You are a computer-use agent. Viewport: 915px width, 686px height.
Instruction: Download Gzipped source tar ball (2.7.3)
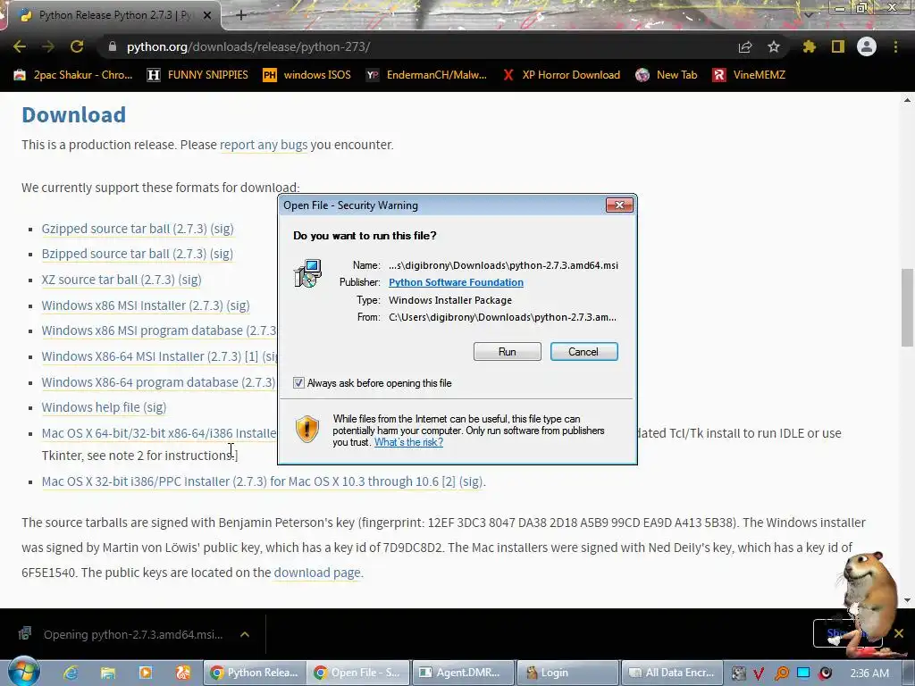coord(124,229)
